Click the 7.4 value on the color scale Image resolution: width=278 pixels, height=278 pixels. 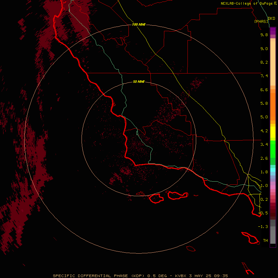tap(264, 76)
